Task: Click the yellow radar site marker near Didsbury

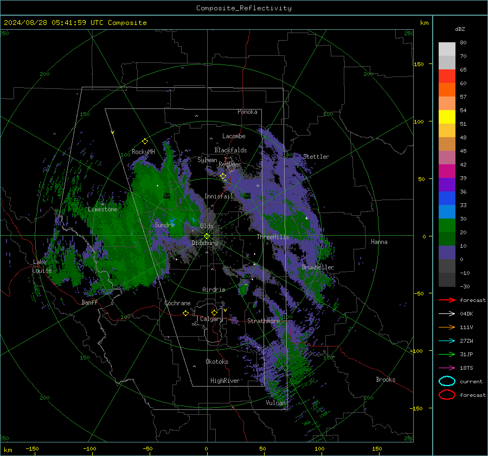Action: (x=207, y=236)
